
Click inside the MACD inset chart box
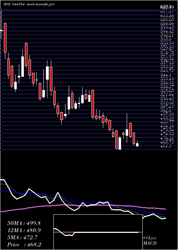(x=98, y=232)
